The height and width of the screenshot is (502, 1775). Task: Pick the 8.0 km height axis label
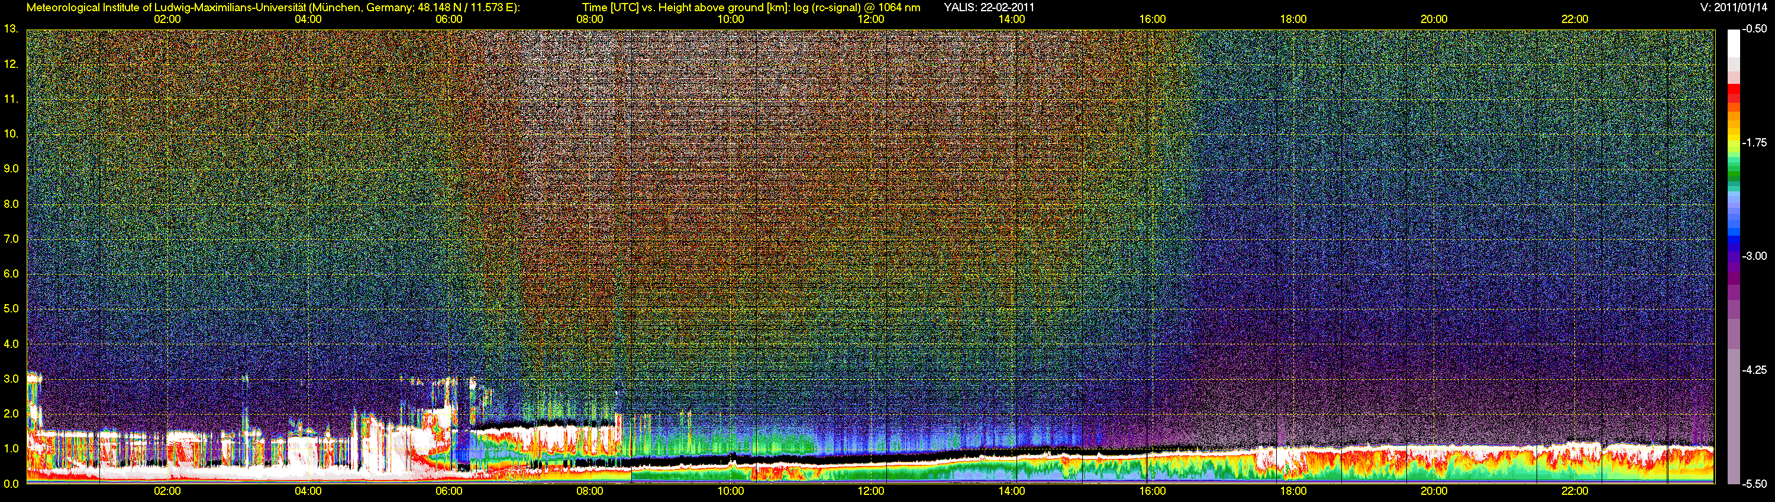point(11,204)
